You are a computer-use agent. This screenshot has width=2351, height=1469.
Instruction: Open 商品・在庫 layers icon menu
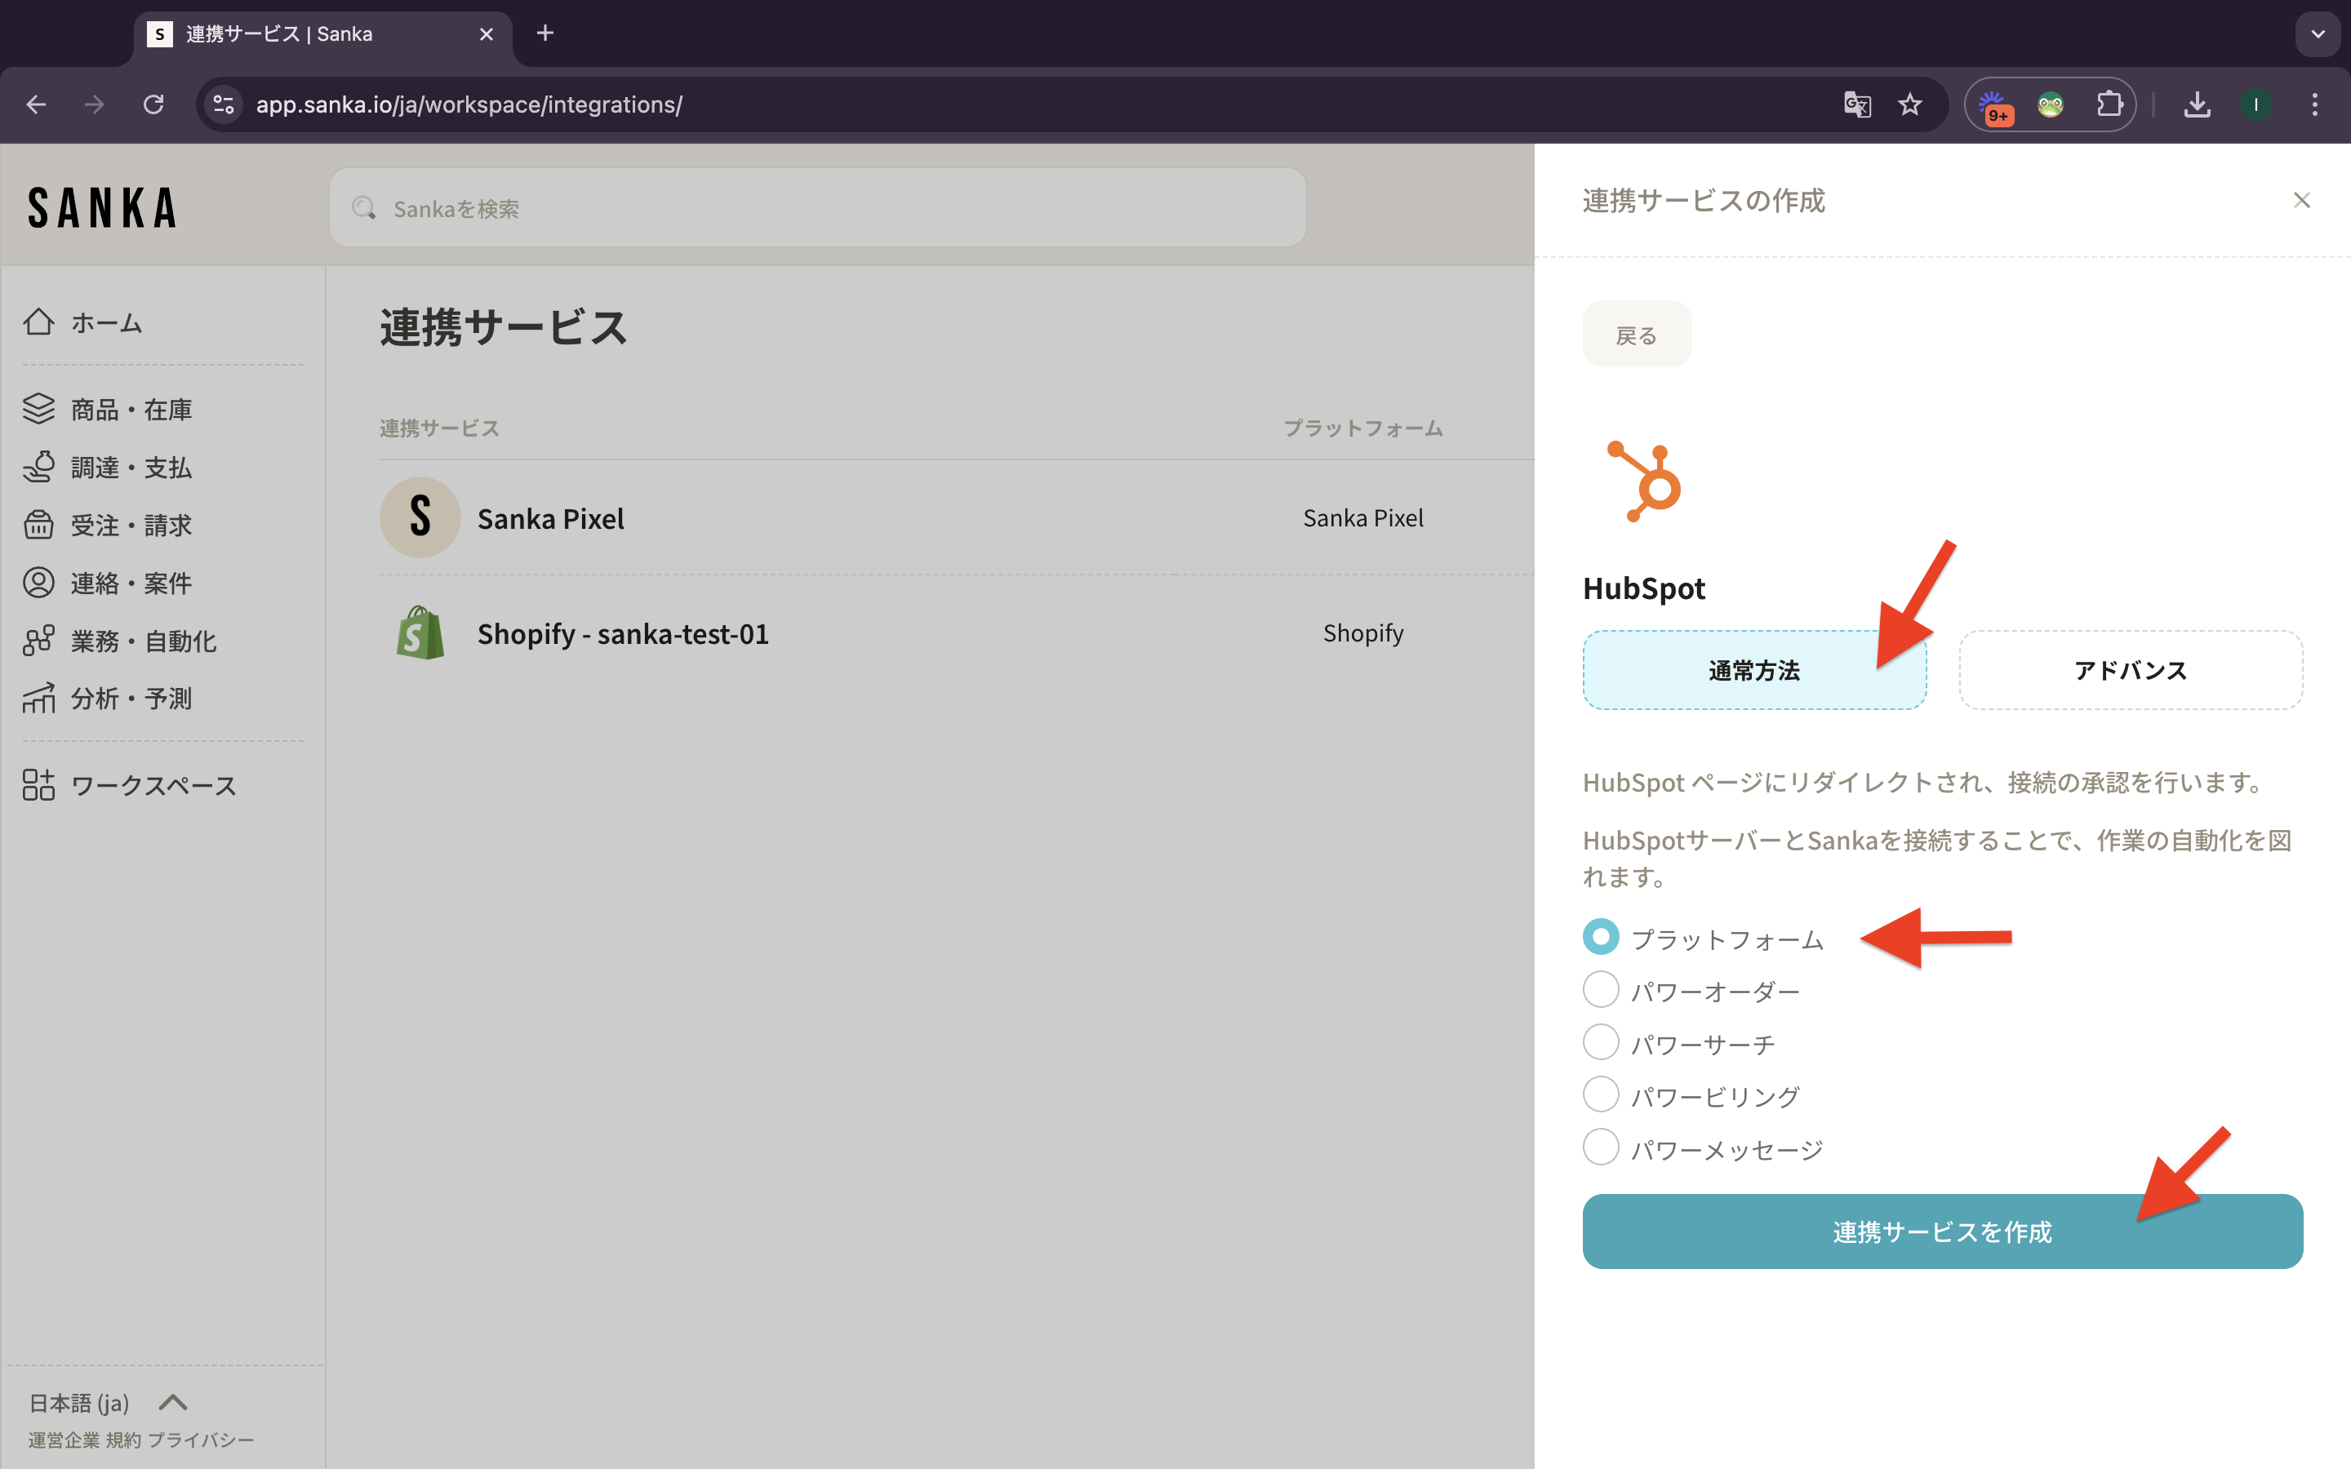(39, 409)
